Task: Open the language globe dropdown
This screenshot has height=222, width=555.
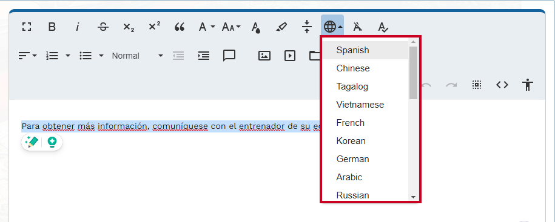Action: 332,26
